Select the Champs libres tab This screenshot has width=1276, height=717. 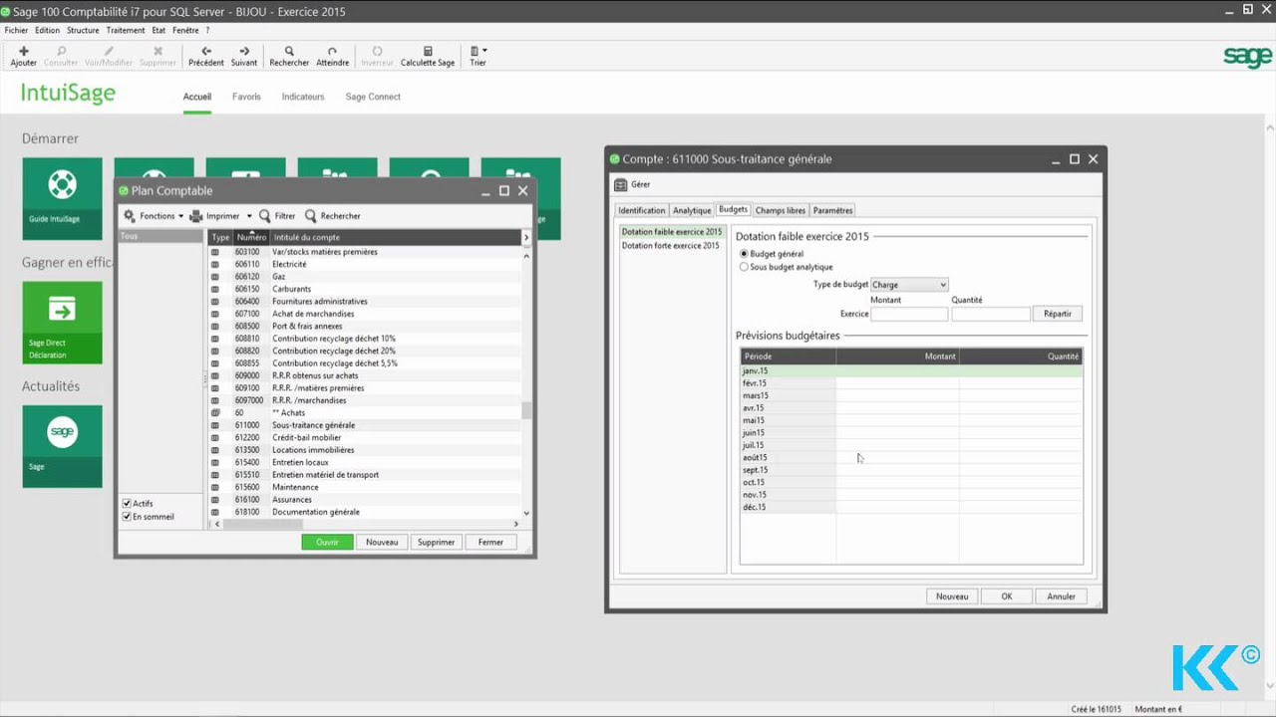781,210
